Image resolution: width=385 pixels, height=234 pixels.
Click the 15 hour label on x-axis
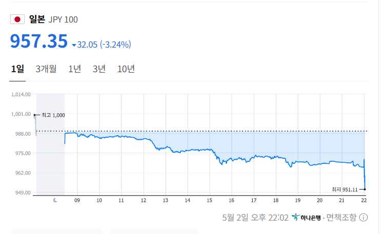(x=209, y=200)
